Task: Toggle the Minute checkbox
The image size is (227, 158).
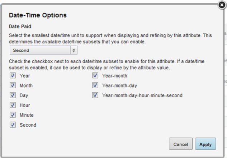Action: [13, 115]
